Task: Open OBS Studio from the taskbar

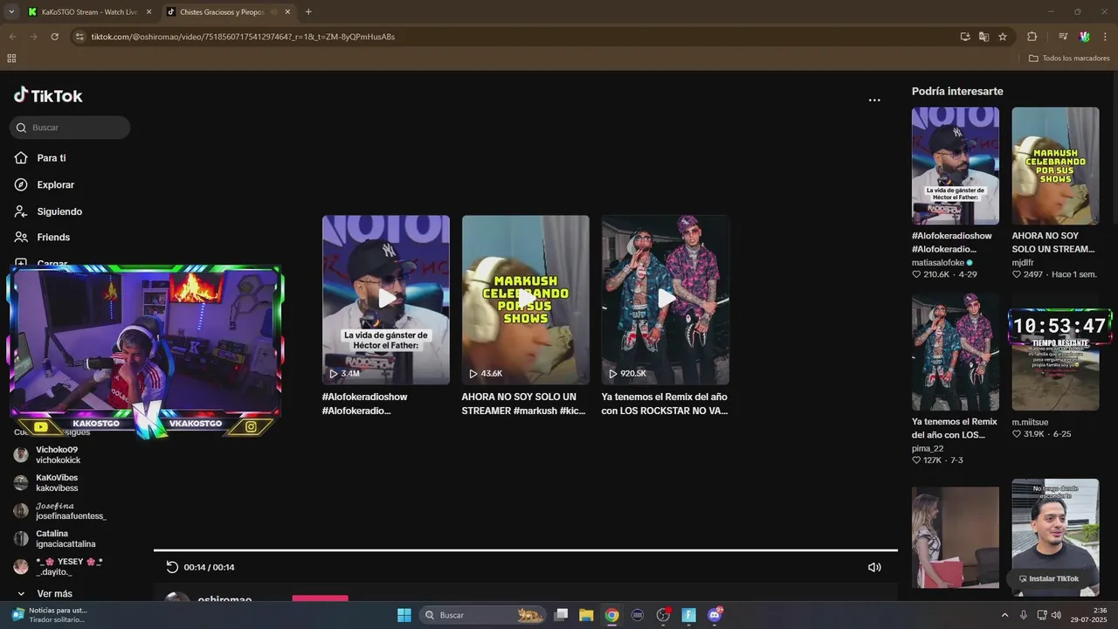Action: (x=663, y=615)
